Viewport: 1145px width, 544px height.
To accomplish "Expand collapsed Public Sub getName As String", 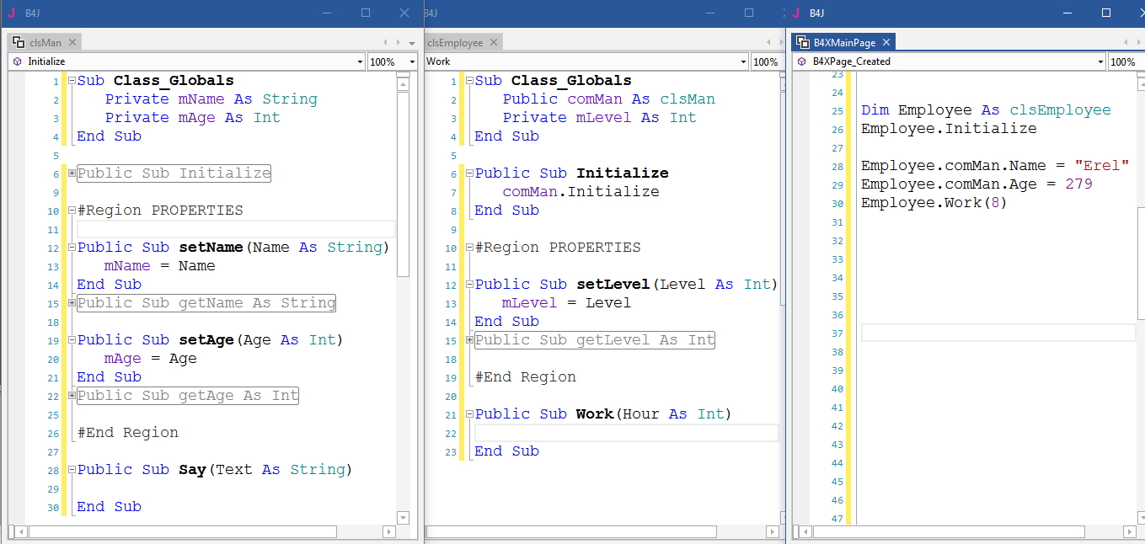I will pyautogui.click(x=72, y=303).
